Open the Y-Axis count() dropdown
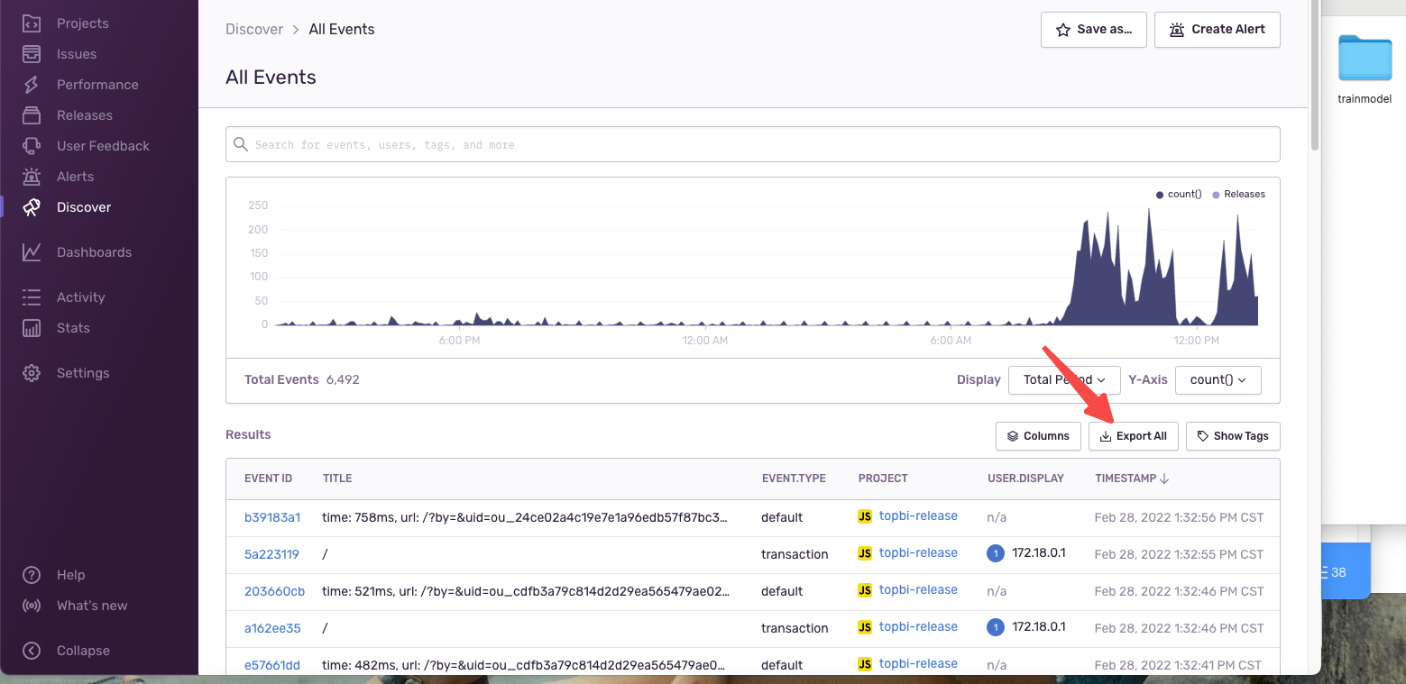This screenshot has height=684, width=1406. [x=1218, y=380]
